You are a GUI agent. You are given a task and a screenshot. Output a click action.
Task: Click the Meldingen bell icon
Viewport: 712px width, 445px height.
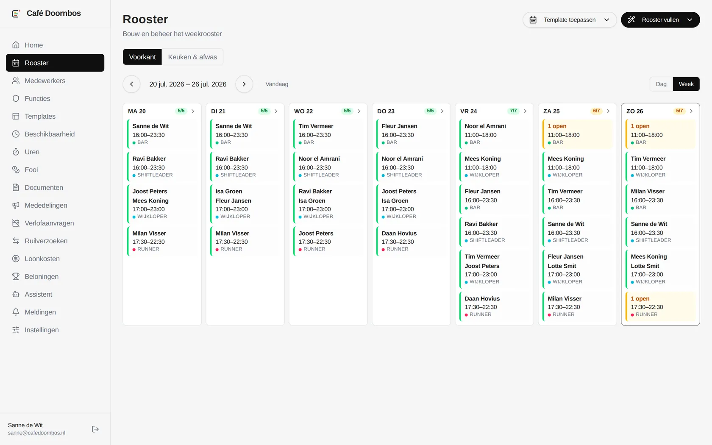point(16,312)
